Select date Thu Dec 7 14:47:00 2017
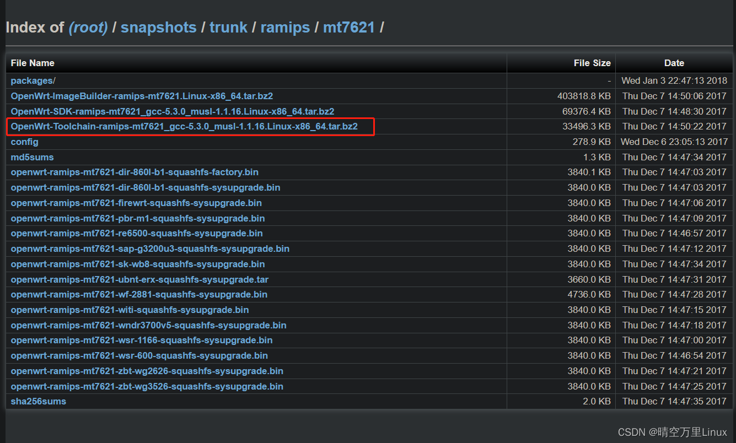 [x=674, y=340]
